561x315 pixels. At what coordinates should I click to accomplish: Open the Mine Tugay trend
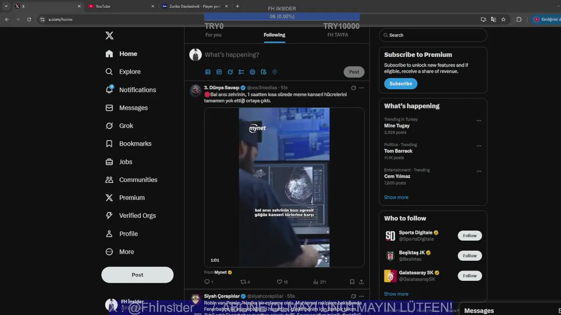pyautogui.click(x=397, y=126)
